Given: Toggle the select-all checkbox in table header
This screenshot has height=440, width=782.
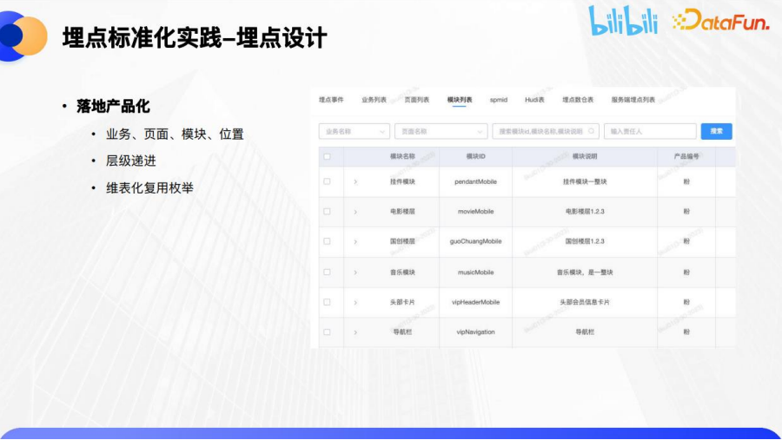Looking at the screenshot, I should click(327, 156).
